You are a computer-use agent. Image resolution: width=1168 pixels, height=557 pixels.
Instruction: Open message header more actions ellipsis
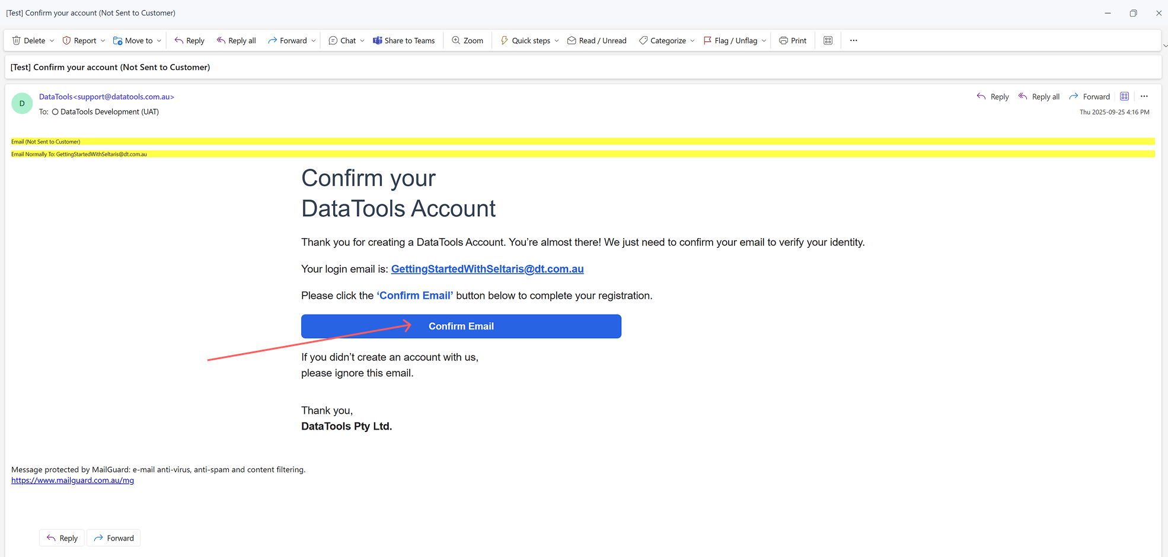point(1144,97)
